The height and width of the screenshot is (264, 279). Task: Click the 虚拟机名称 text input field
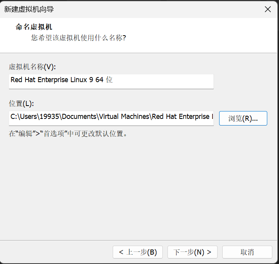111,81
